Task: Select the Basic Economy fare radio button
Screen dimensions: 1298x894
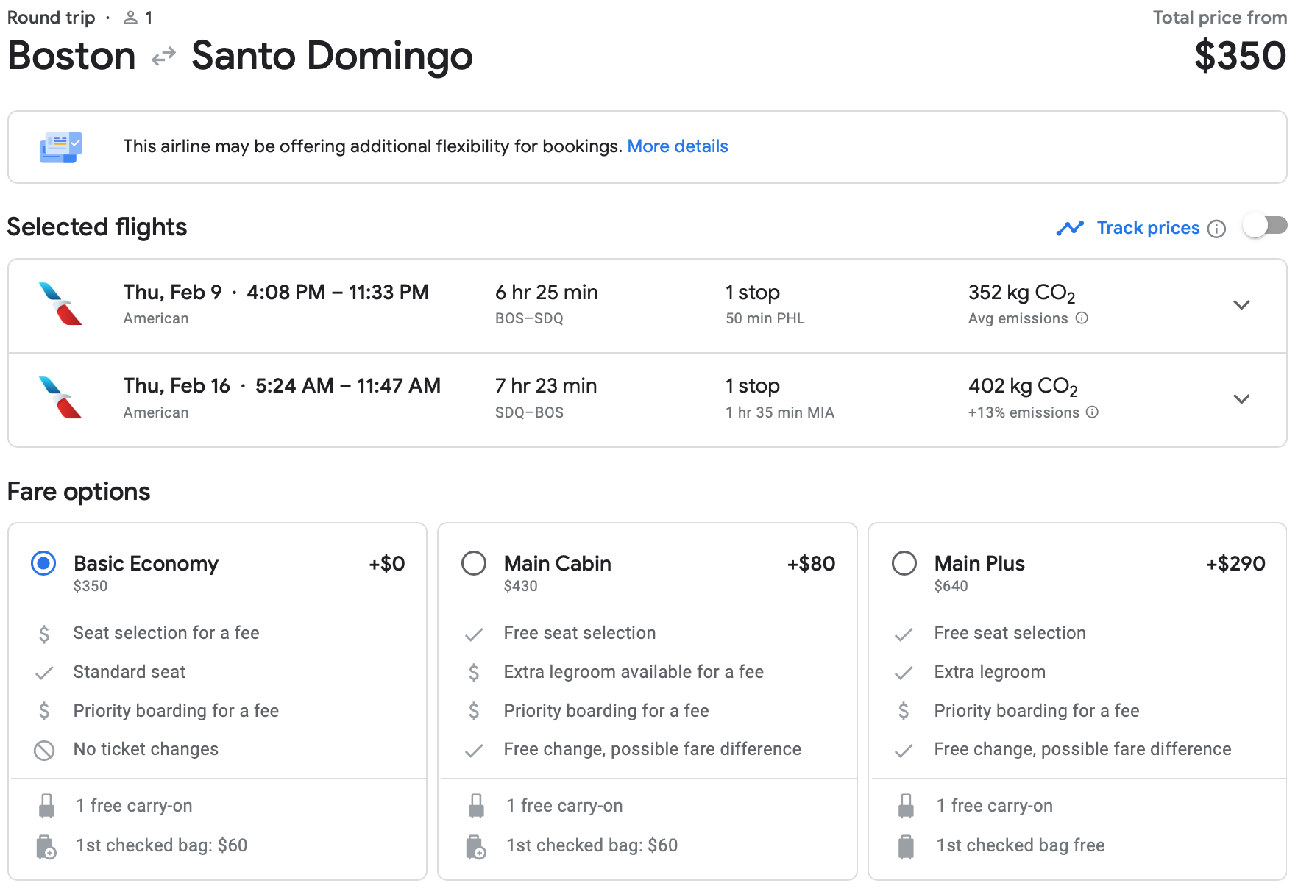Action: (43, 564)
